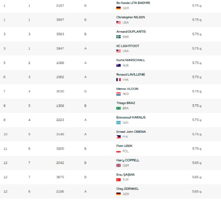Select Renaud LAVILLENIE name link
The image size is (221, 202).
pos(130,74)
